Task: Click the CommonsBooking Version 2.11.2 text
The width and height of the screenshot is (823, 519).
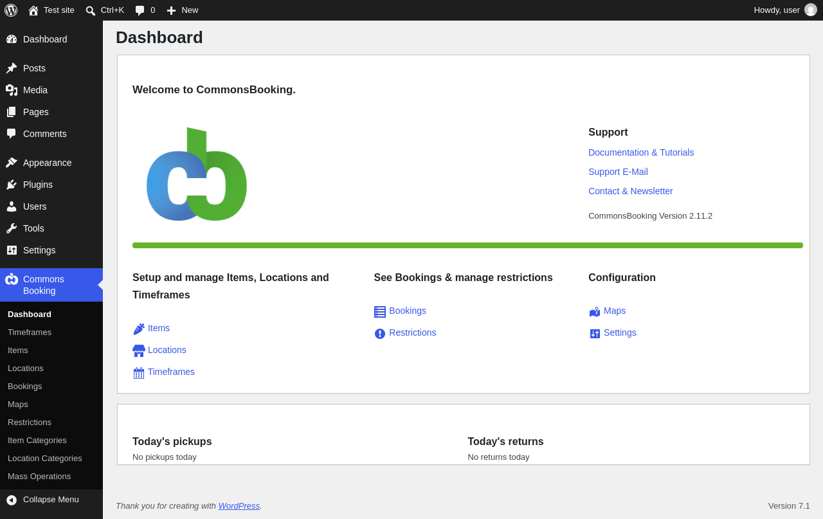Action: [650, 216]
